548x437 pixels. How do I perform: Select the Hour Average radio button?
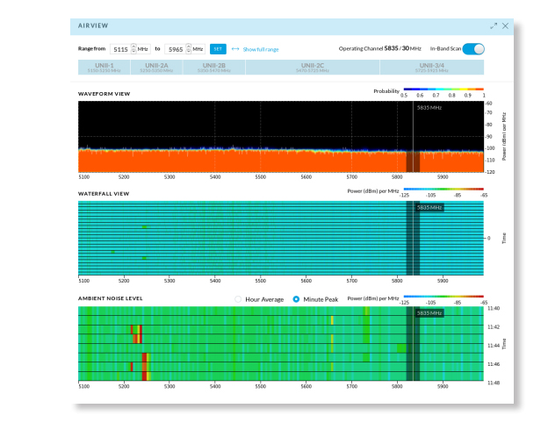pos(238,299)
